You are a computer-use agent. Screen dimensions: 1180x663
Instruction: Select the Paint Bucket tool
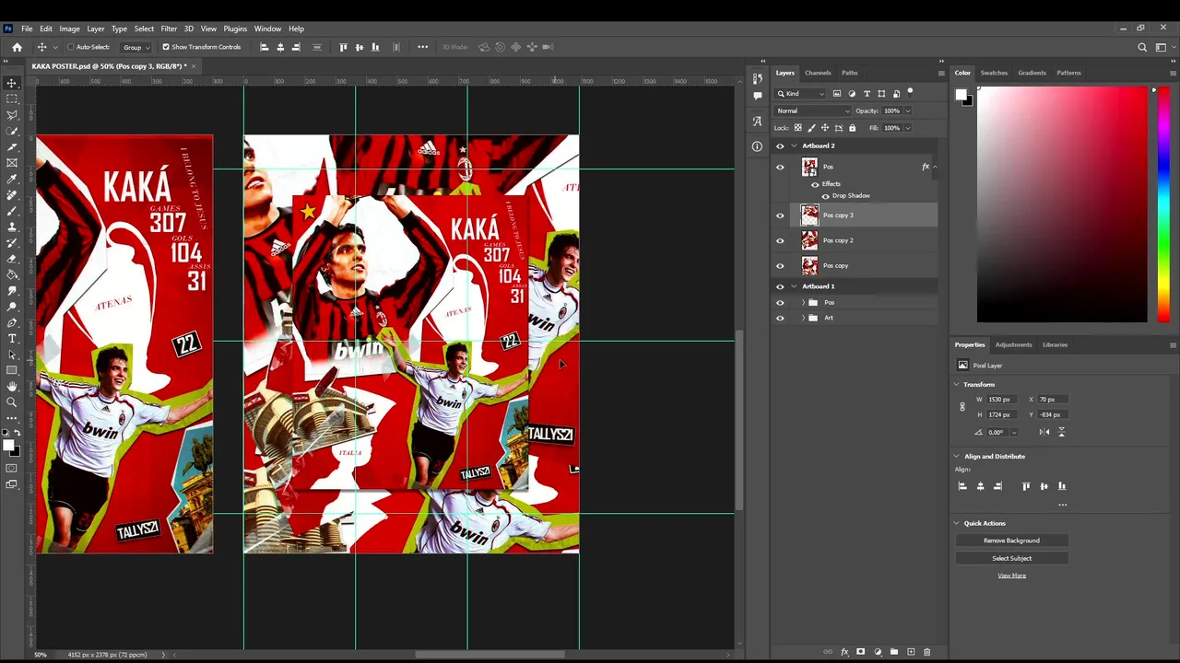click(12, 274)
